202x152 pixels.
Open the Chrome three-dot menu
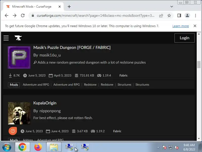click(195, 15)
